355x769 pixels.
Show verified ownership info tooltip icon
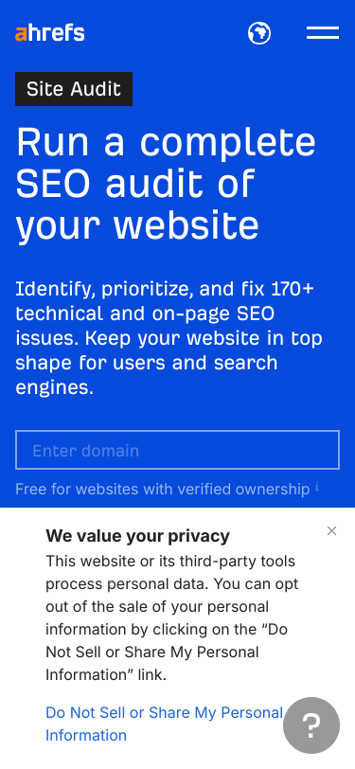point(317,487)
